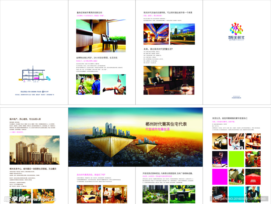Viewport: 271px width, 204px height.
Task: Click the floating golden pyramid city image
Action: coord(135,137)
